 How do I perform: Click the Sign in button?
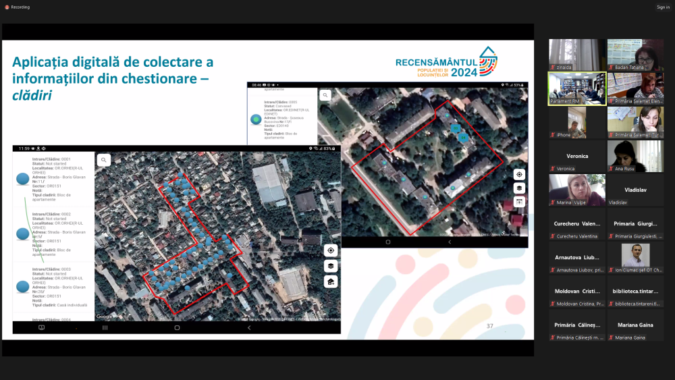tap(663, 7)
